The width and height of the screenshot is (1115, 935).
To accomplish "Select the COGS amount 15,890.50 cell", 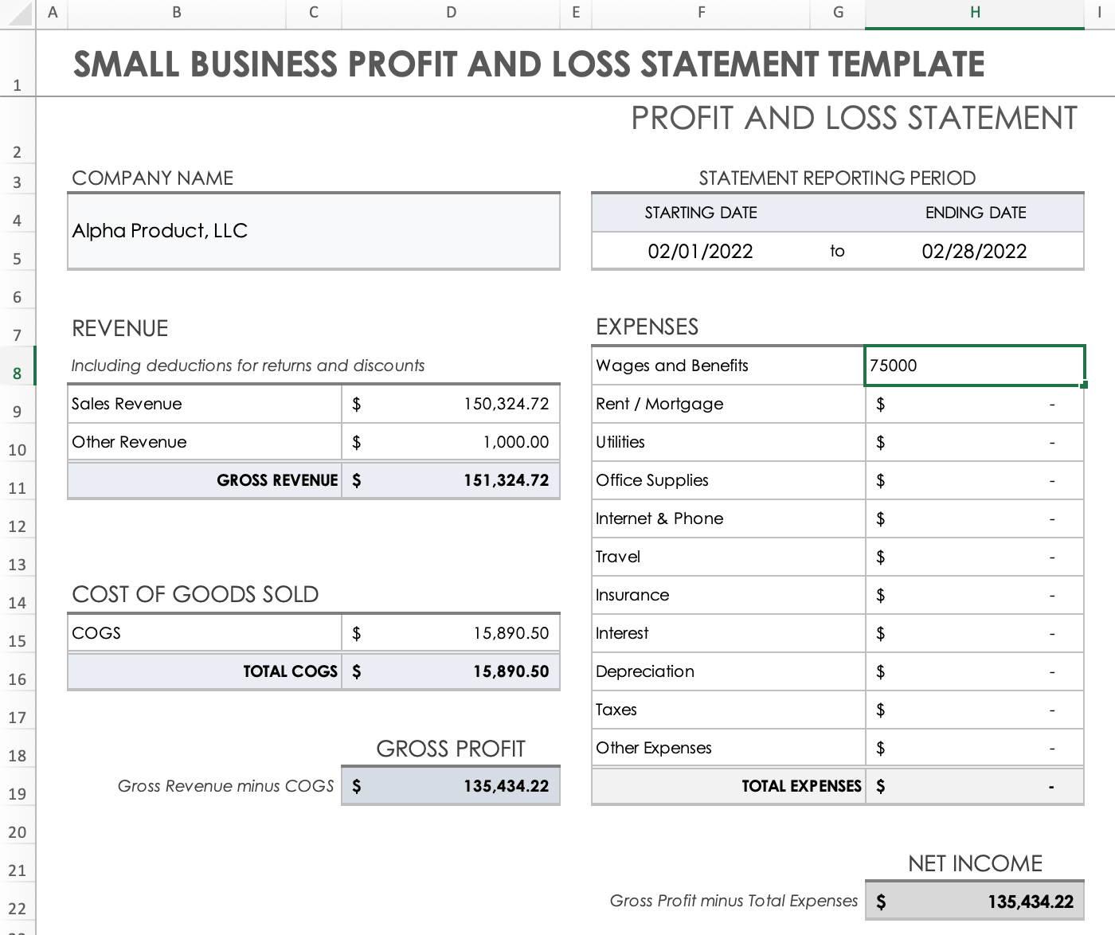I will pyautogui.click(x=451, y=633).
